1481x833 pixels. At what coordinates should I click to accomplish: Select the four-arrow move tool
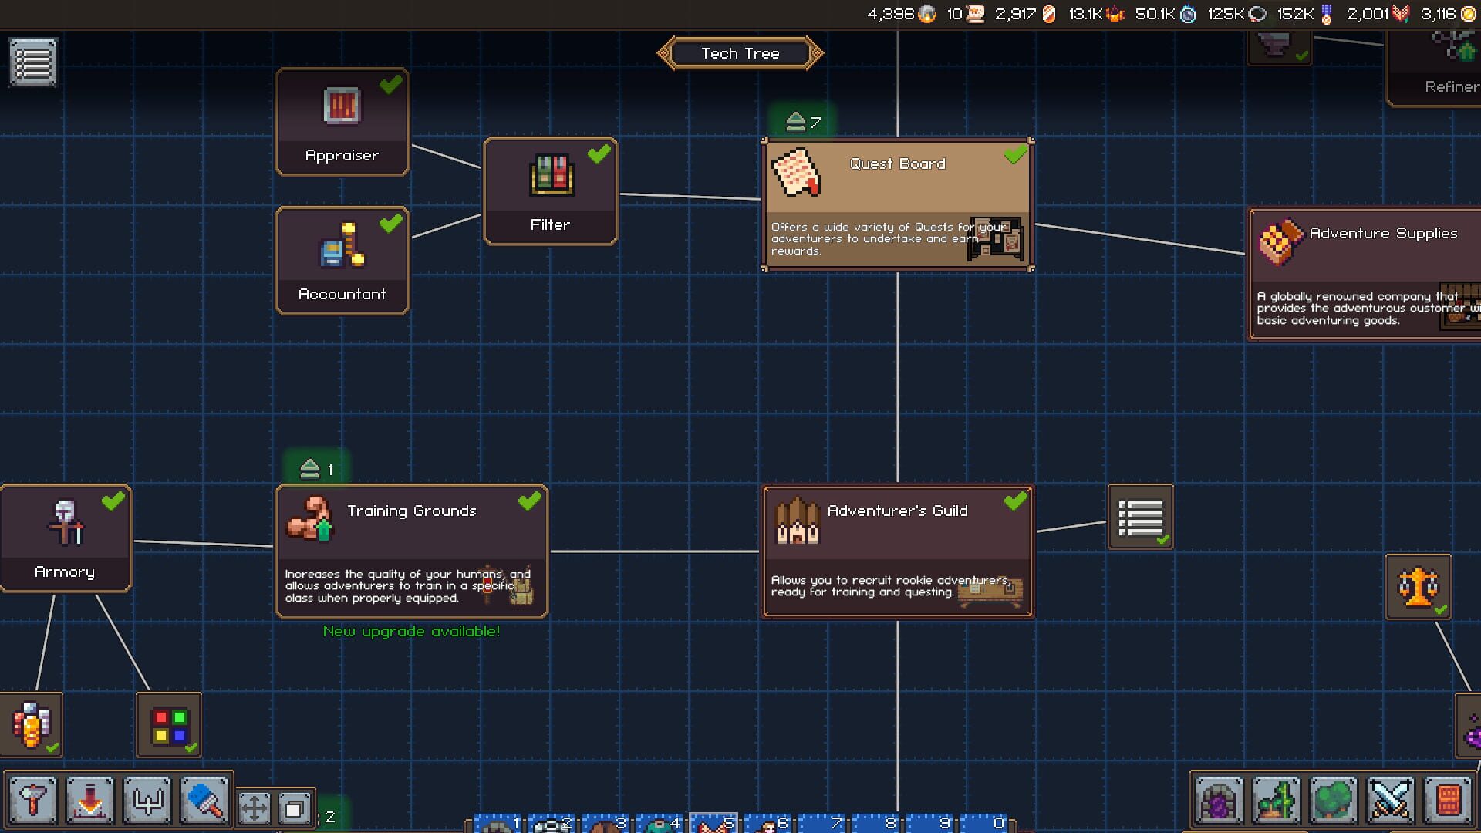click(255, 808)
